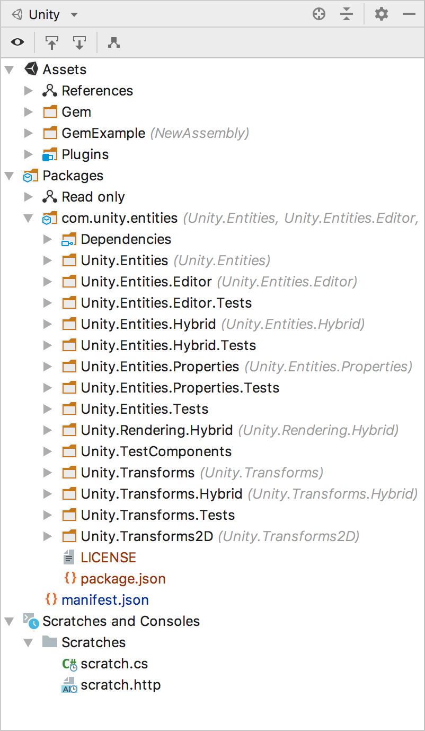This screenshot has width=425, height=731.
Task: Click the Plugins folder icon
Action: click(x=50, y=154)
